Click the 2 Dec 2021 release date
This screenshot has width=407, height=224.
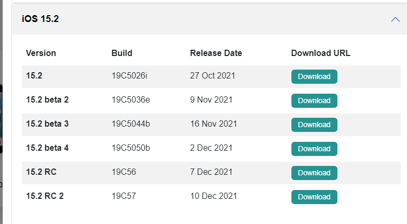[x=211, y=148]
